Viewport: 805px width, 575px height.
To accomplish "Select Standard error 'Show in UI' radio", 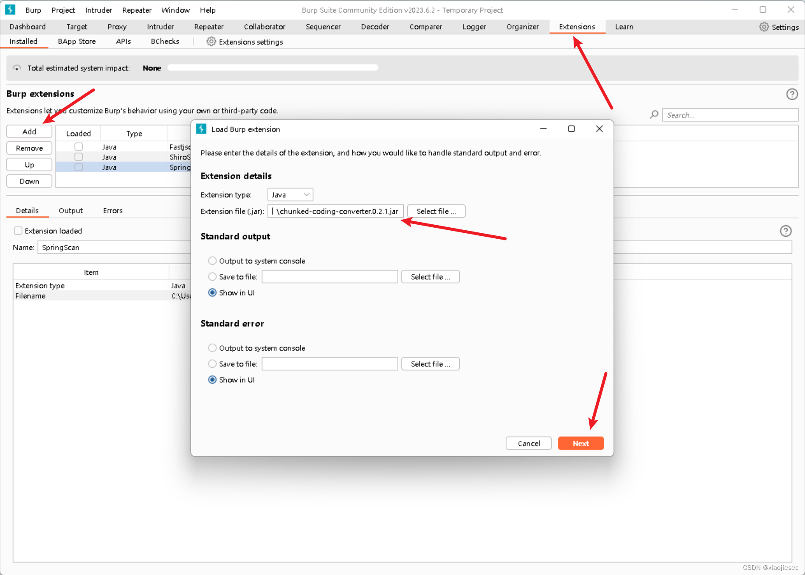I will click(212, 380).
